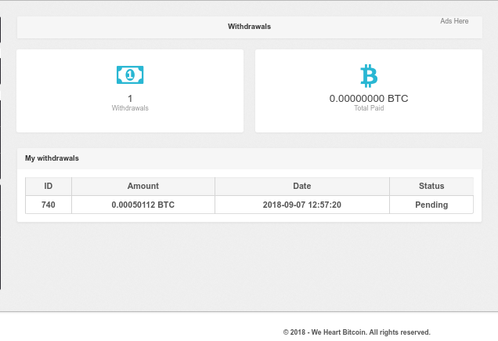Click the Total Paid label
This screenshot has height=341, width=498.
(x=369, y=108)
